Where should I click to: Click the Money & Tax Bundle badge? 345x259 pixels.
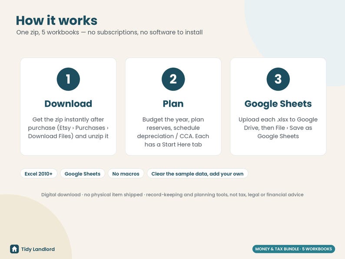coord(294,249)
